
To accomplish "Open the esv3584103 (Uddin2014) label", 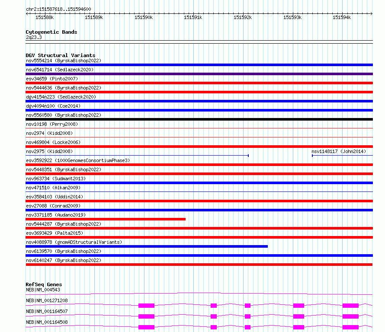I will tap(55, 197).
